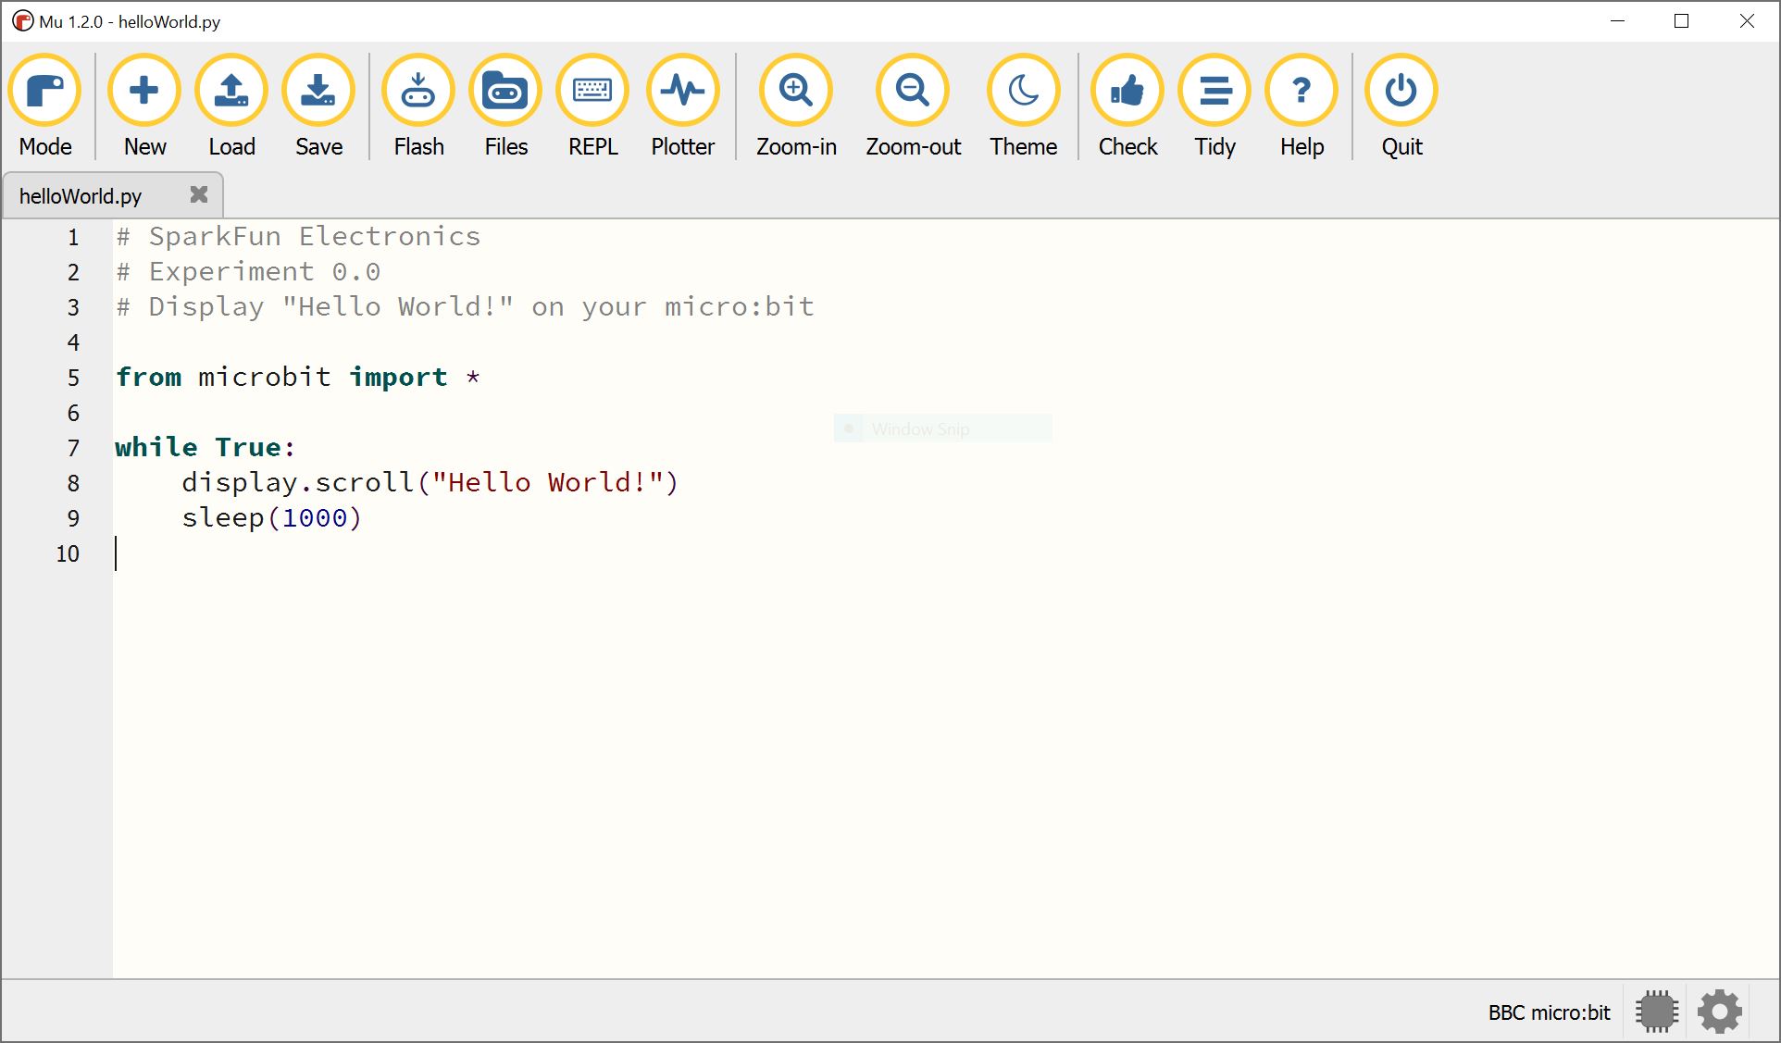
Task: Minimize the Mu window
Action: pos(1618,21)
